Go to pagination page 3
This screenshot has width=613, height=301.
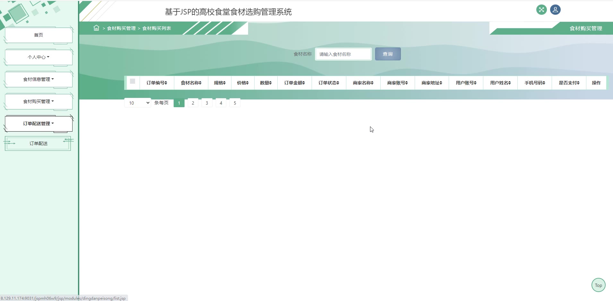(x=207, y=103)
